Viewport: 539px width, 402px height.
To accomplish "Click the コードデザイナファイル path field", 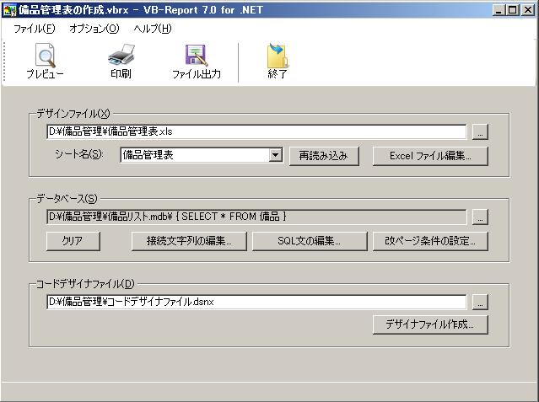I will pyautogui.click(x=256, y=302).
